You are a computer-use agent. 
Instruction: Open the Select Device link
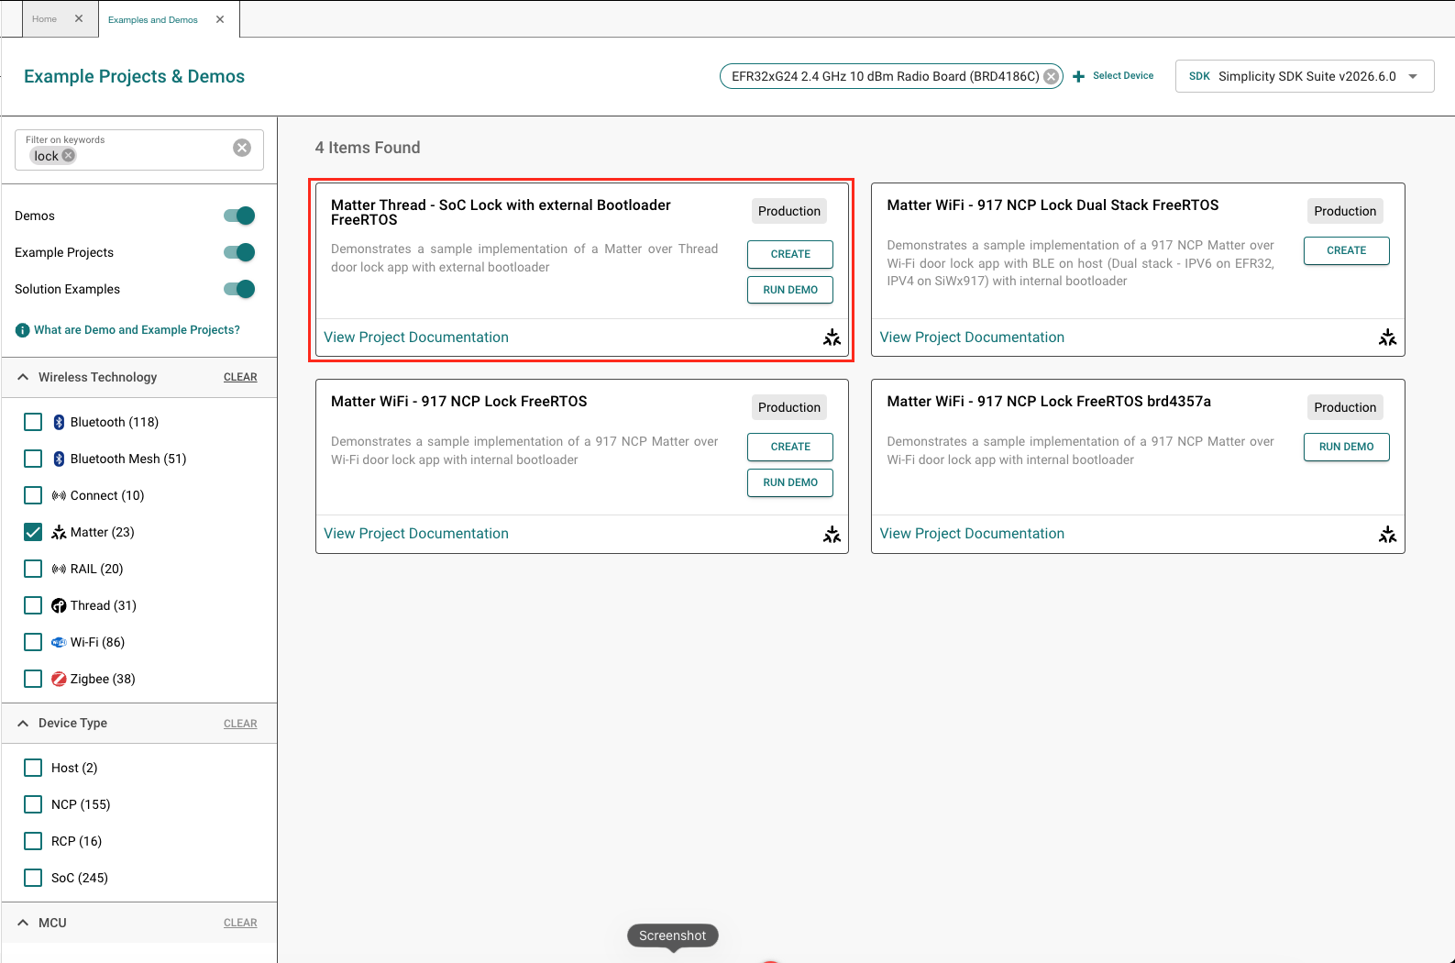point(1123,76)
